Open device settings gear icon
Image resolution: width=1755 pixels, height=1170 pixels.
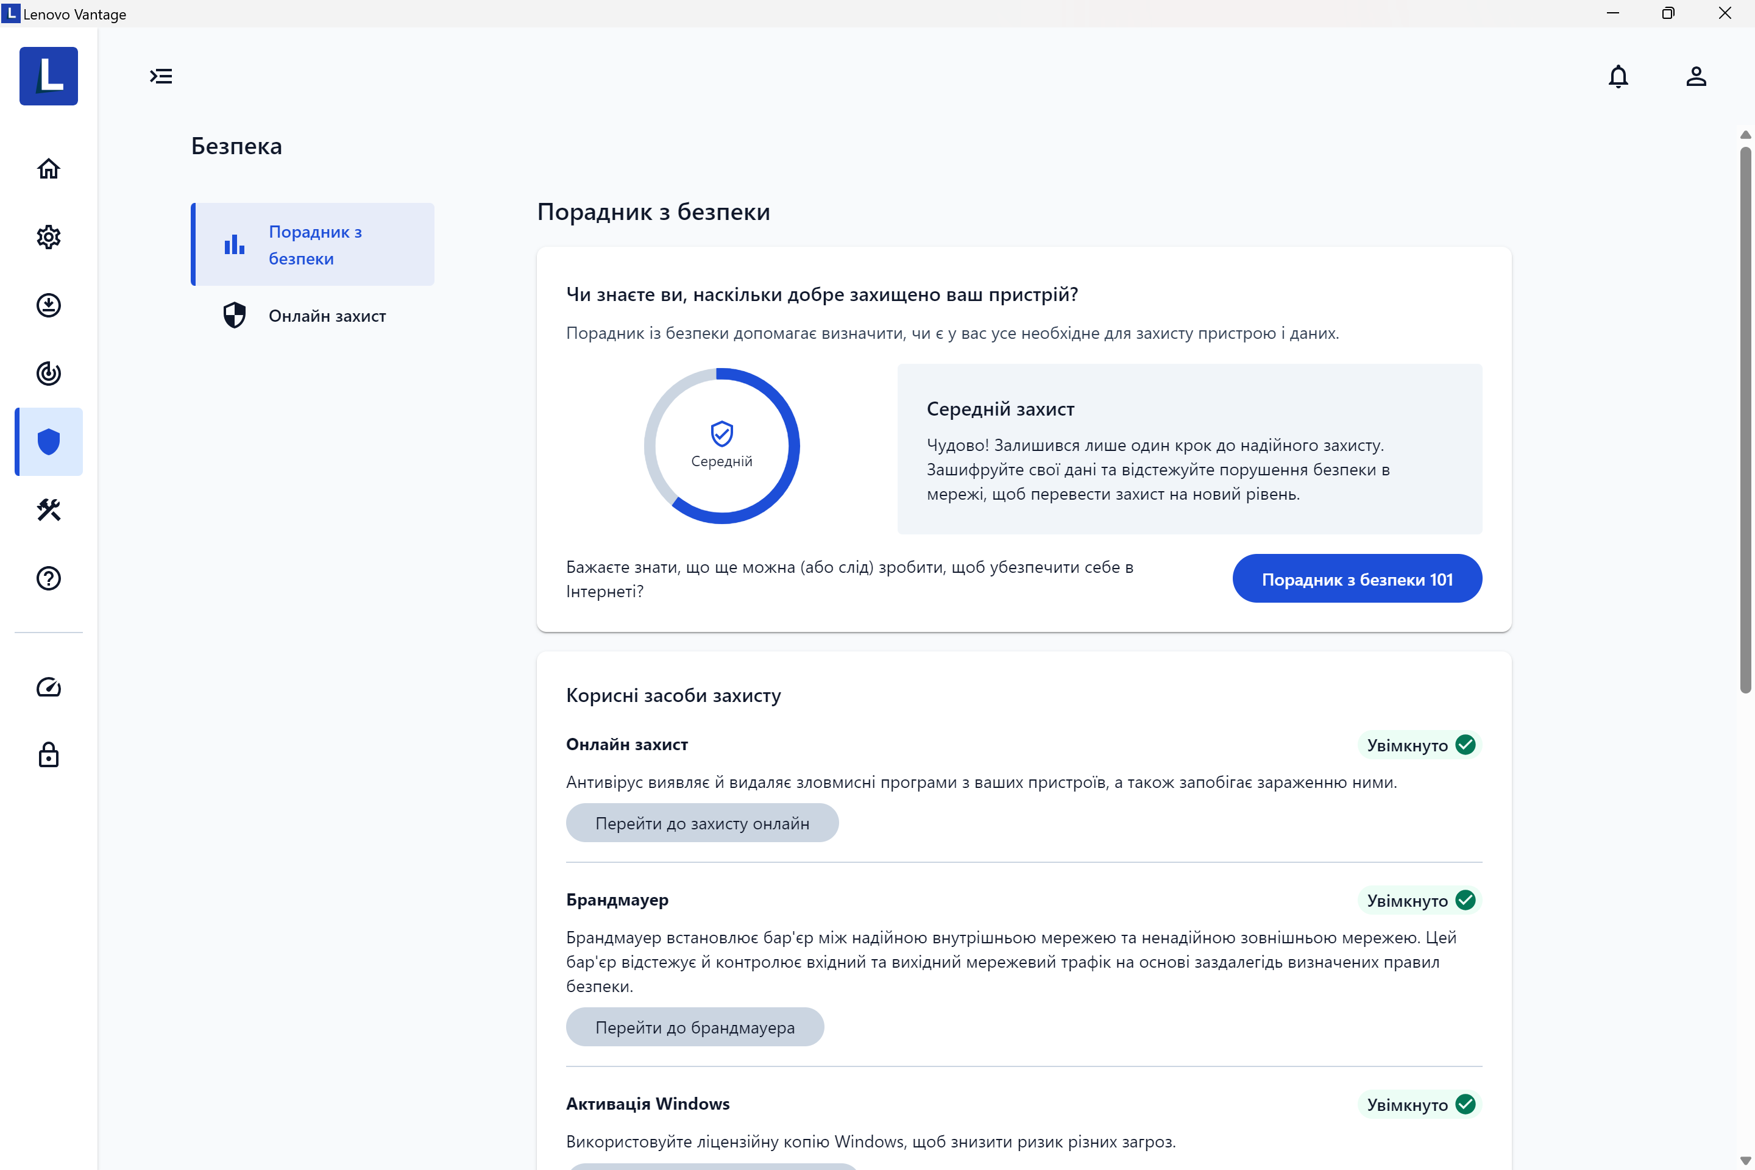pos(49,237)
